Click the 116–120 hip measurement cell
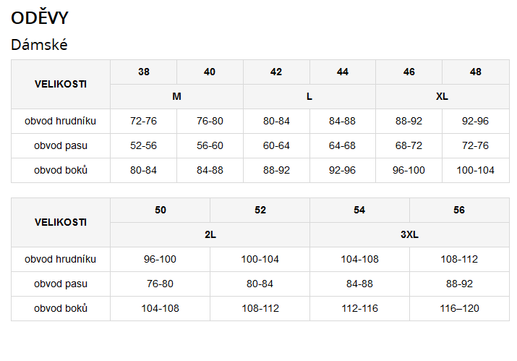517x361 pixels. click(459, 308)
